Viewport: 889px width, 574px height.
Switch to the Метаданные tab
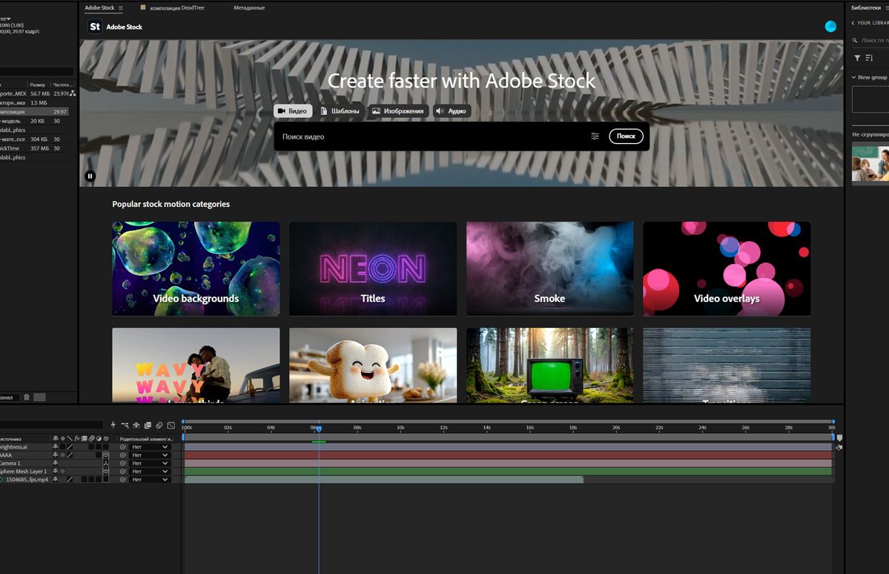click(249, 8)
